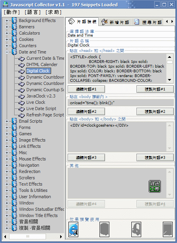The image size is (177, 243).
Task: Click the Games library book icon
Action: tap(15, 134)
